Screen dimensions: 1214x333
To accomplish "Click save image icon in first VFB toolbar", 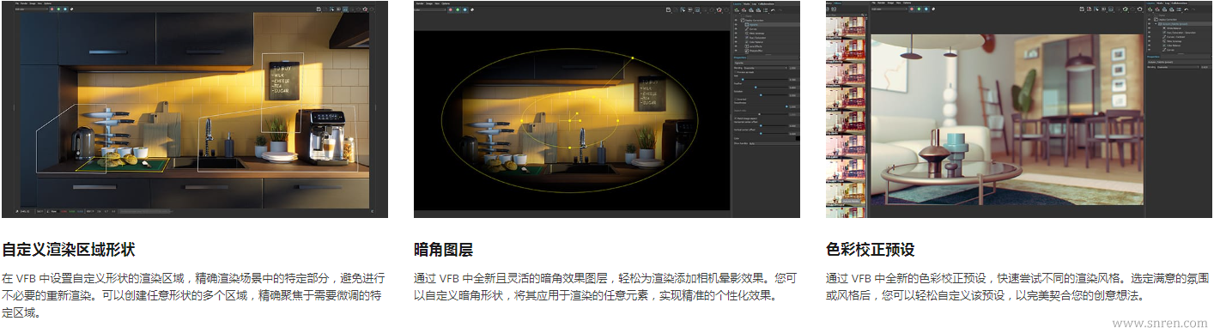I will pos(319,9).
